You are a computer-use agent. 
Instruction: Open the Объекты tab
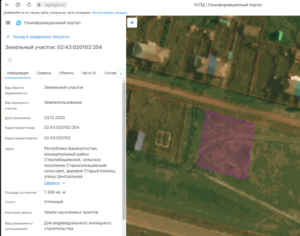click(66, 73)
